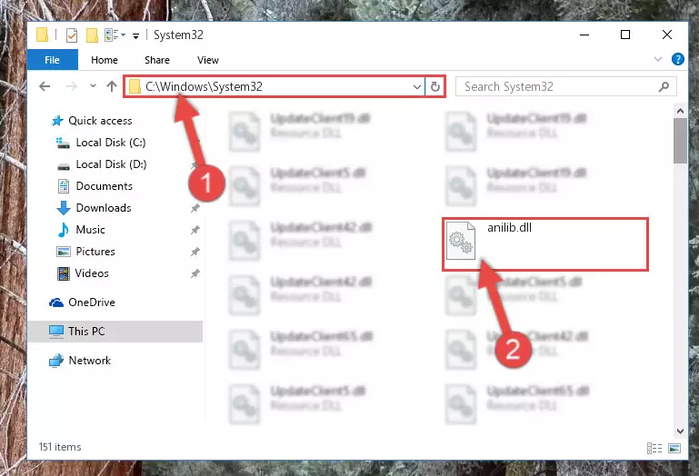Close the System32 window
Screen dimensions: 699x476
pos(667,35)
